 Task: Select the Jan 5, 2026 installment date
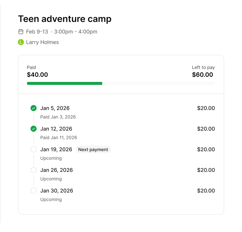(x=55, y=108)
